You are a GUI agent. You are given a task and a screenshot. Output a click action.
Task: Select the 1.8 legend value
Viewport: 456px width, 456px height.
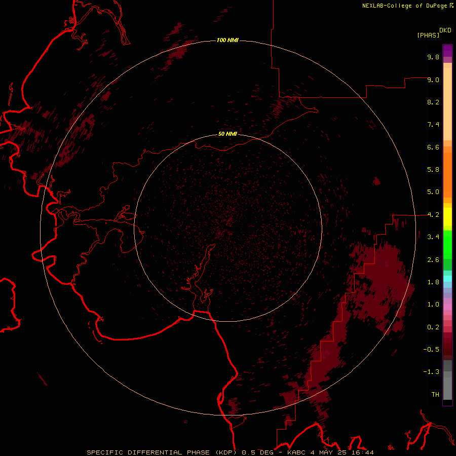pos(433,282)
